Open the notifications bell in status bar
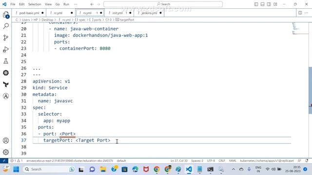312x175 pixels. [x=307, y=161]
